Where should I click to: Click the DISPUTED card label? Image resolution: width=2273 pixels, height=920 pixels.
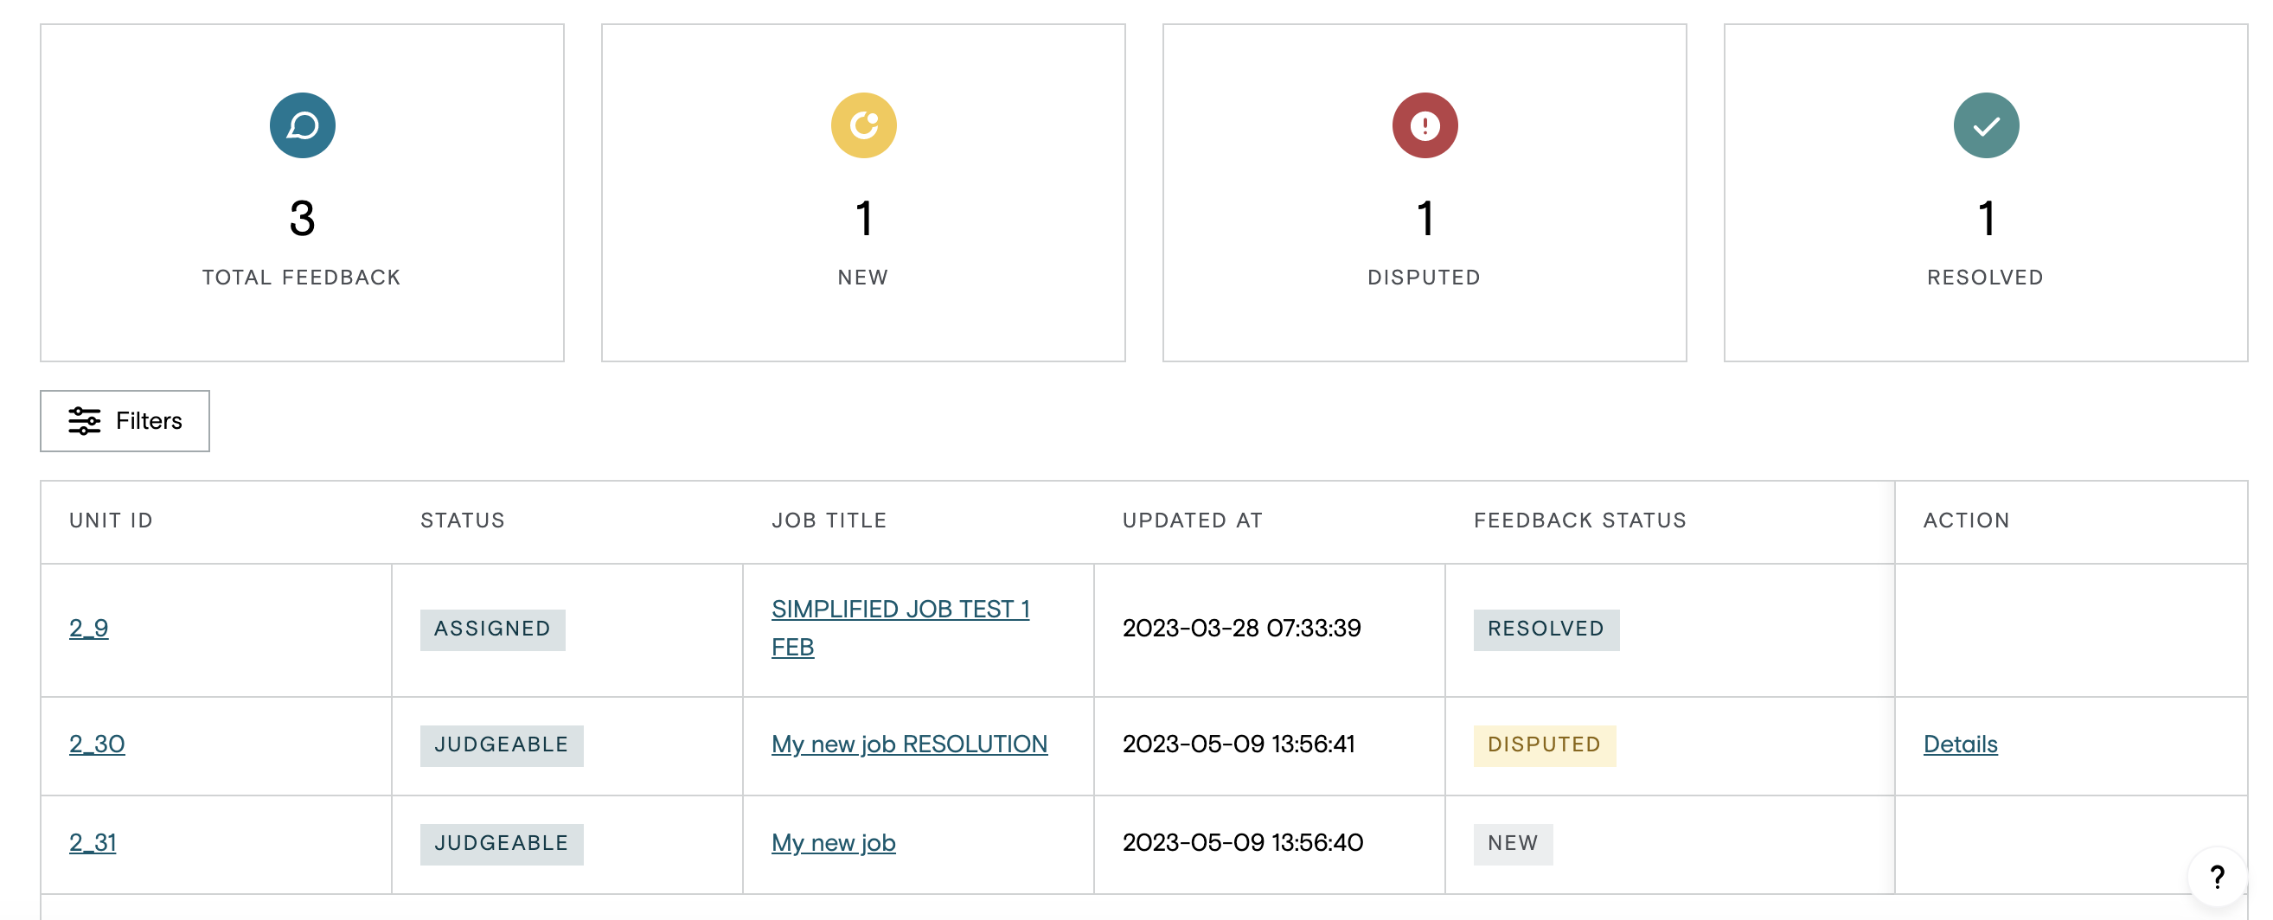pos(1425,278)
